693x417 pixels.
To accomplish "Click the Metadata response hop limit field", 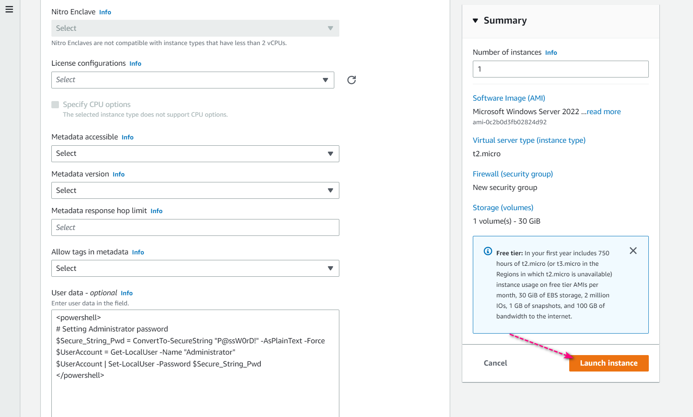I will coord(195,227).
